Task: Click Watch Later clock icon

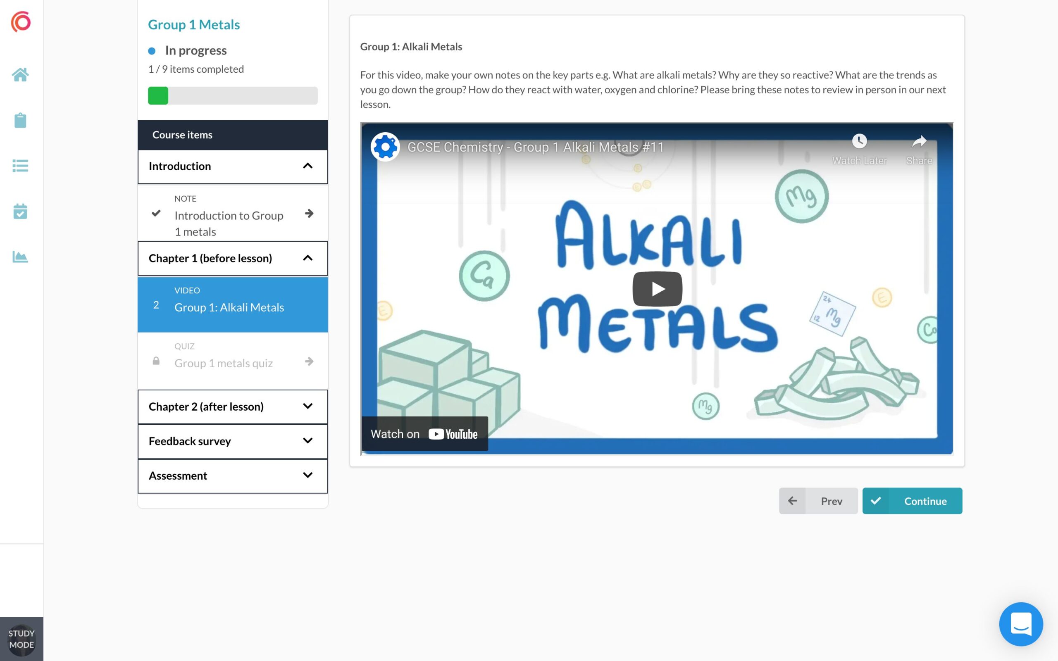Action: click(x=859, y=142)
